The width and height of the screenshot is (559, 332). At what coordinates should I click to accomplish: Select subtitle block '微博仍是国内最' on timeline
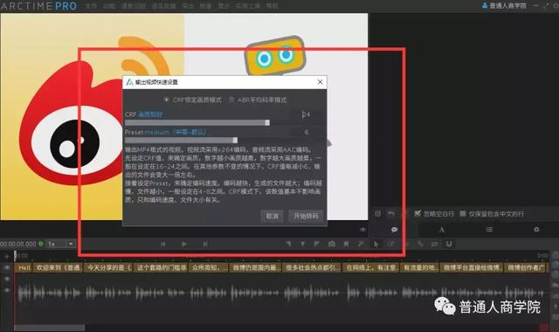pyautogui.click(x=255, y=268)
